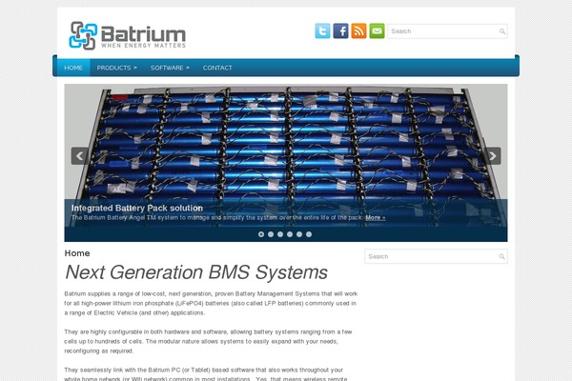
Task: Select the HOME navigation tab
Action: pos(73,68)
